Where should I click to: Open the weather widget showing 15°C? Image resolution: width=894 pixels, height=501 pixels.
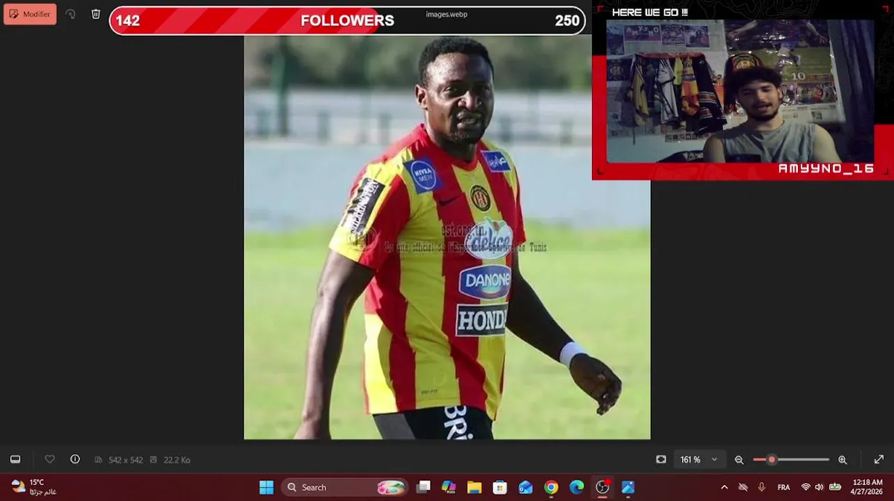coord(33,487)
